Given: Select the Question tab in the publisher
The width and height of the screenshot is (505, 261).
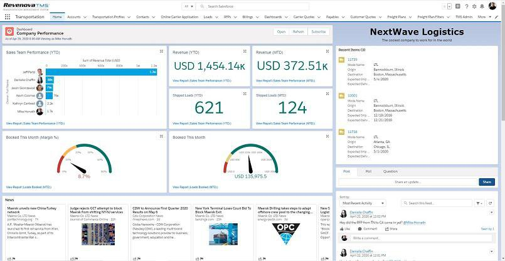Looking at the screenshot, I should point(390,171).
